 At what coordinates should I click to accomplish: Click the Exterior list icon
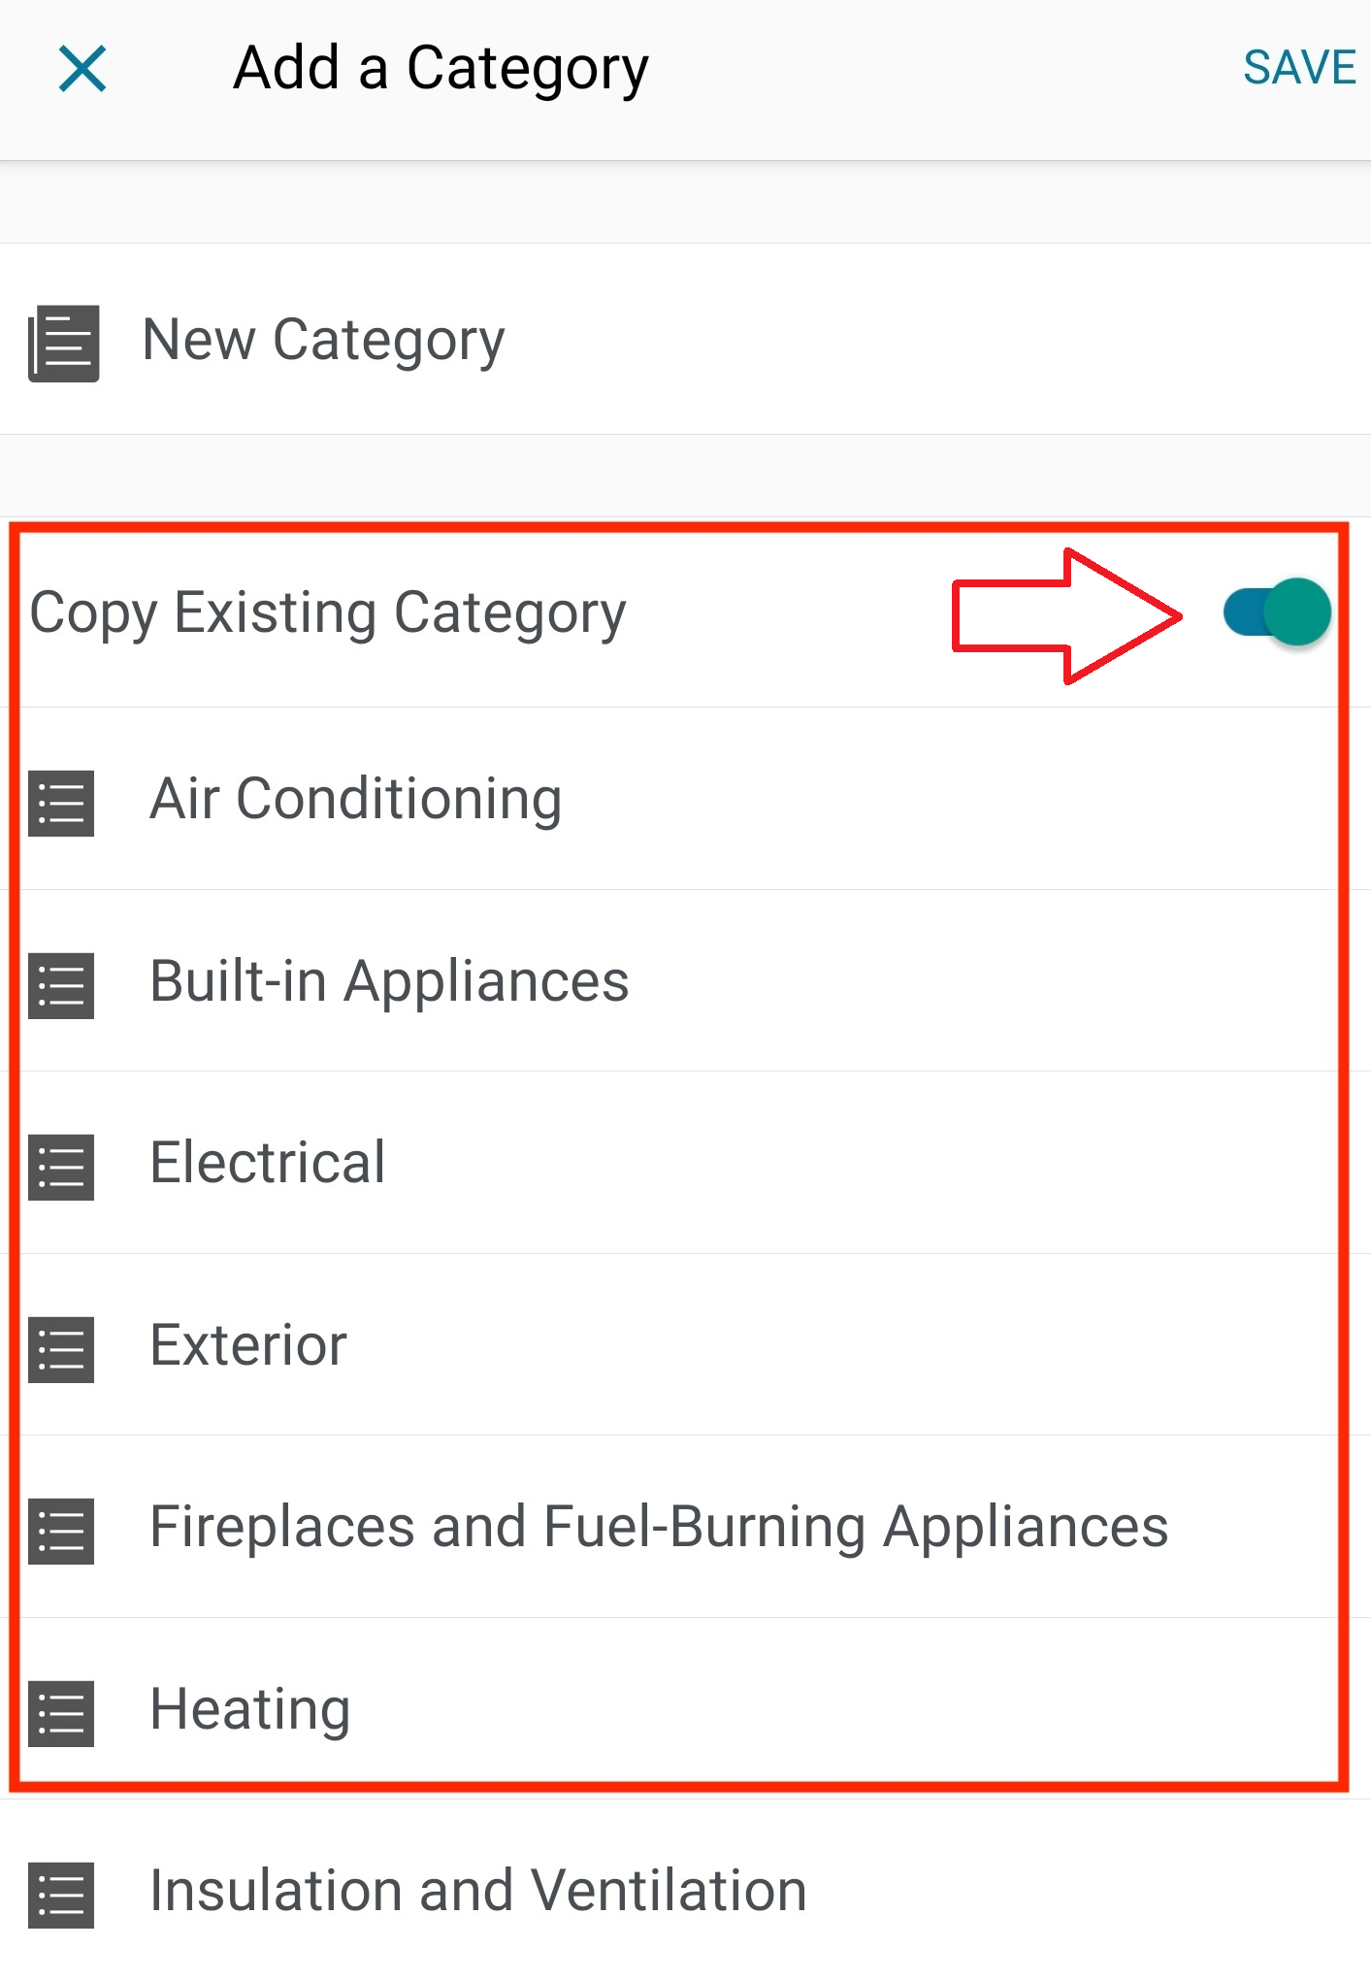(61, 1349)
